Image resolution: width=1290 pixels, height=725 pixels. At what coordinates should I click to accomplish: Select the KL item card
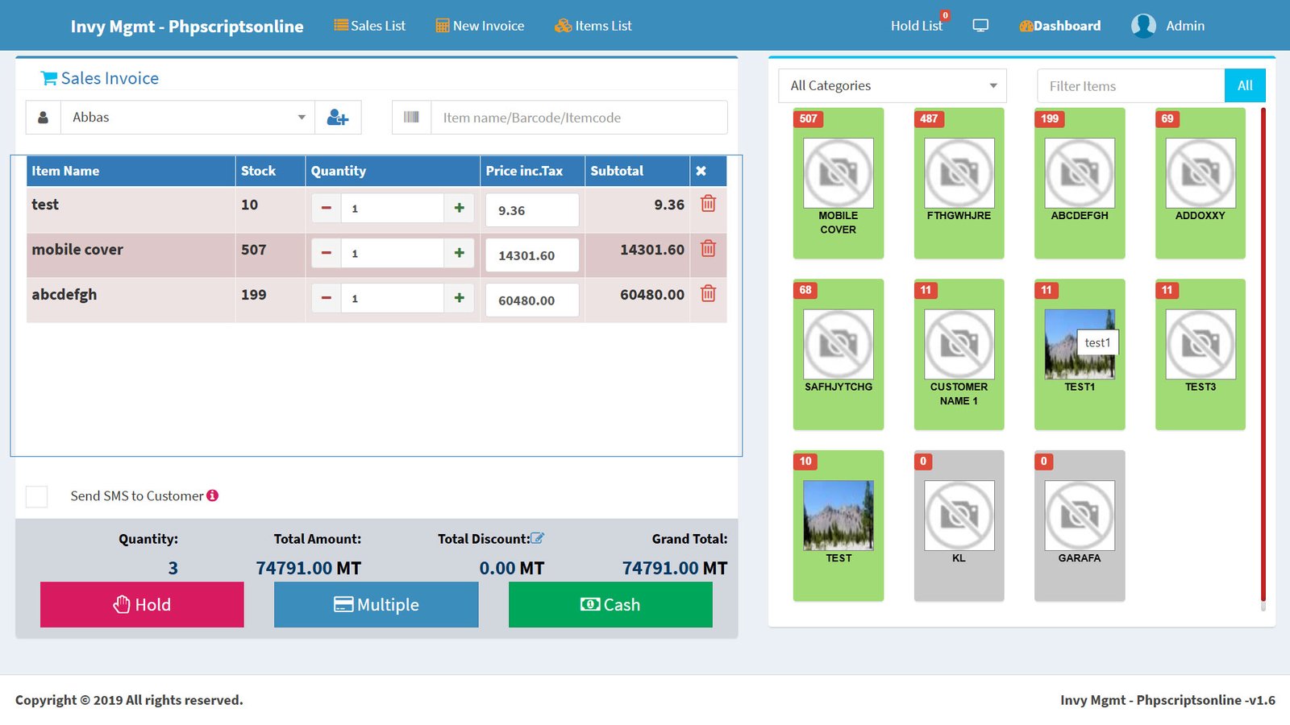(x=959, y=526)
